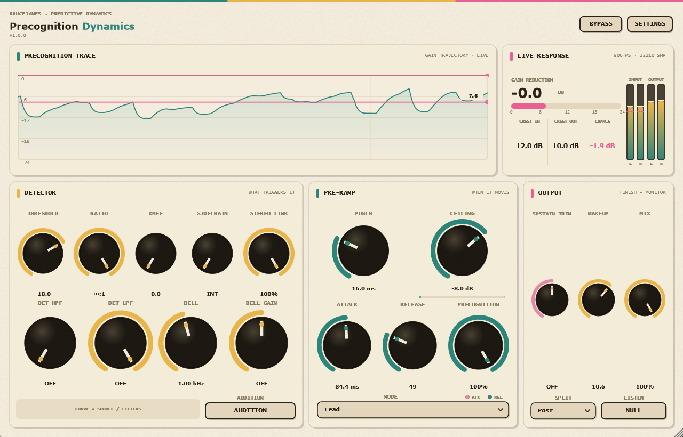Open the Split dropdown showing Post
The image size is (683, 437).
(563, 411)
